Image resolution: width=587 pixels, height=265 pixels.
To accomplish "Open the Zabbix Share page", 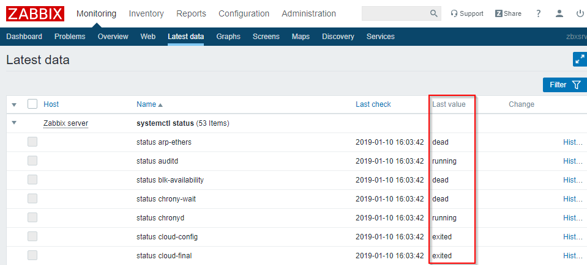I will 508,13.
